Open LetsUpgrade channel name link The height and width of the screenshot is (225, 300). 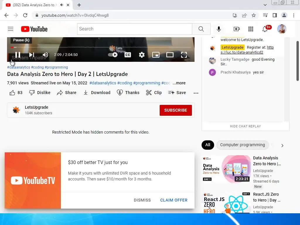37,107
